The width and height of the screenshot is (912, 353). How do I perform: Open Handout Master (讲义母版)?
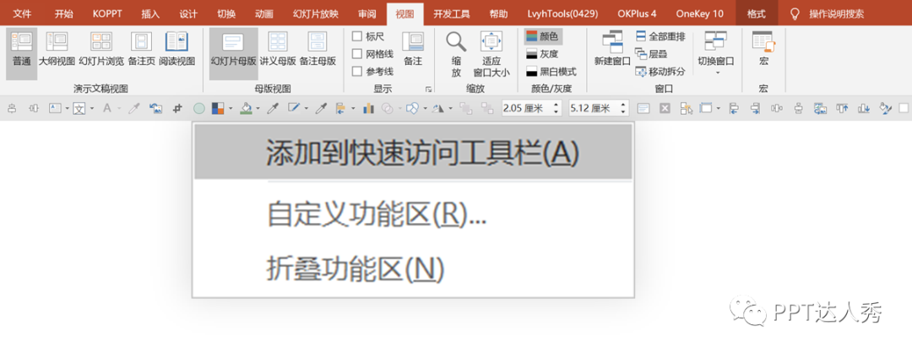[278, 48]
